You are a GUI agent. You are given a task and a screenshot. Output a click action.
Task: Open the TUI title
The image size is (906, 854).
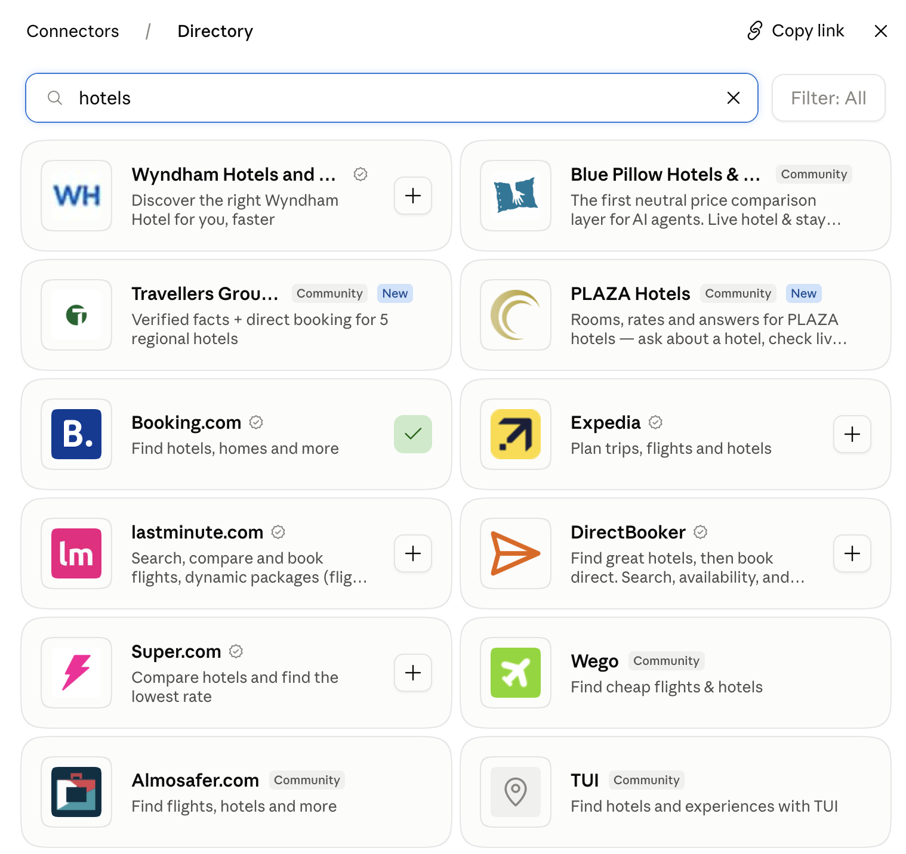click(585, 780)
